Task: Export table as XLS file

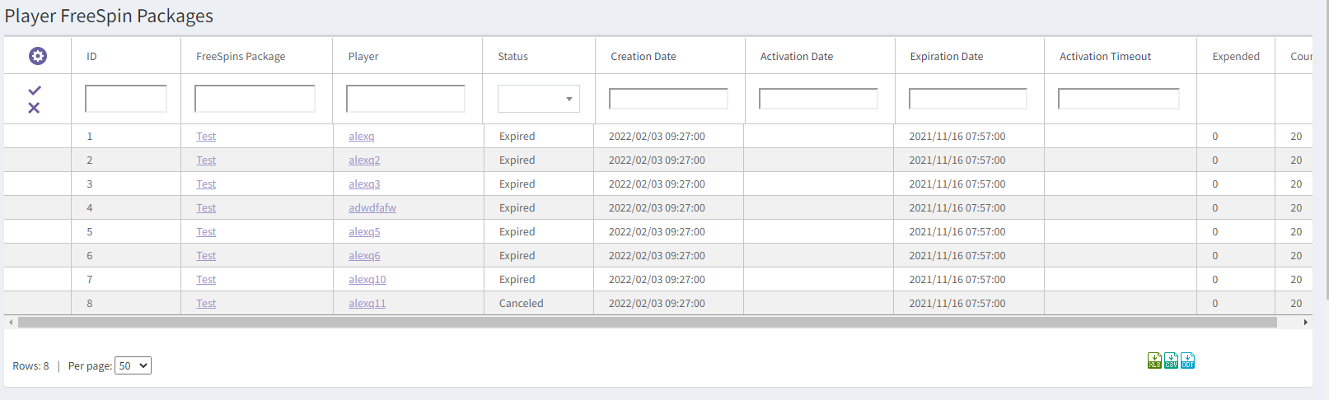Action: click(x=1154, y=360)
